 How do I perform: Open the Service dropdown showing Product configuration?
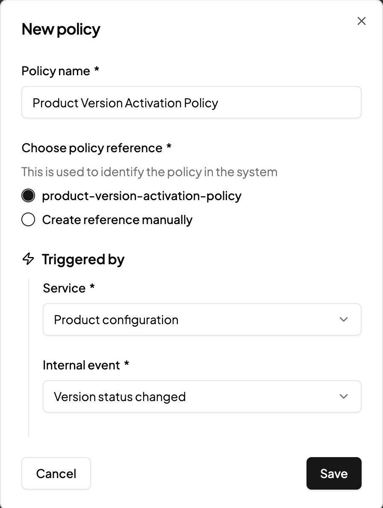[202, 320]
